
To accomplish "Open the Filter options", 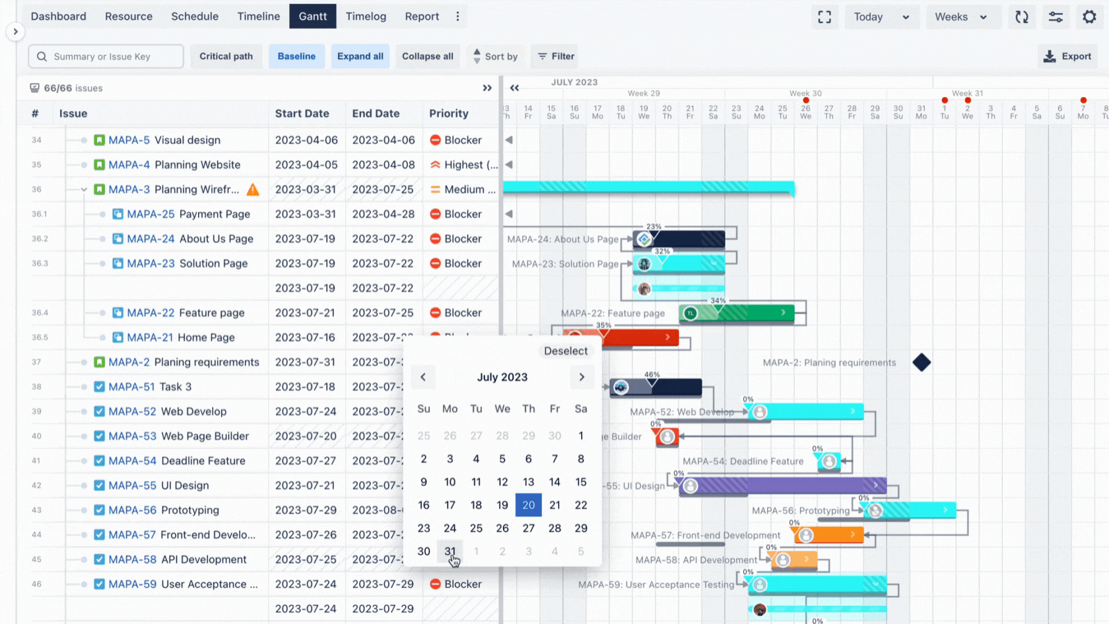I will coord(555,56).
